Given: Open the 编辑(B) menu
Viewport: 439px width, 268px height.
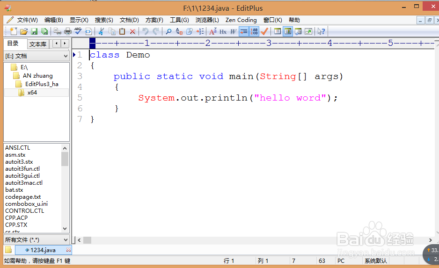Looking at the screenshot, I should pyautogui.click(x=54, y=20).
